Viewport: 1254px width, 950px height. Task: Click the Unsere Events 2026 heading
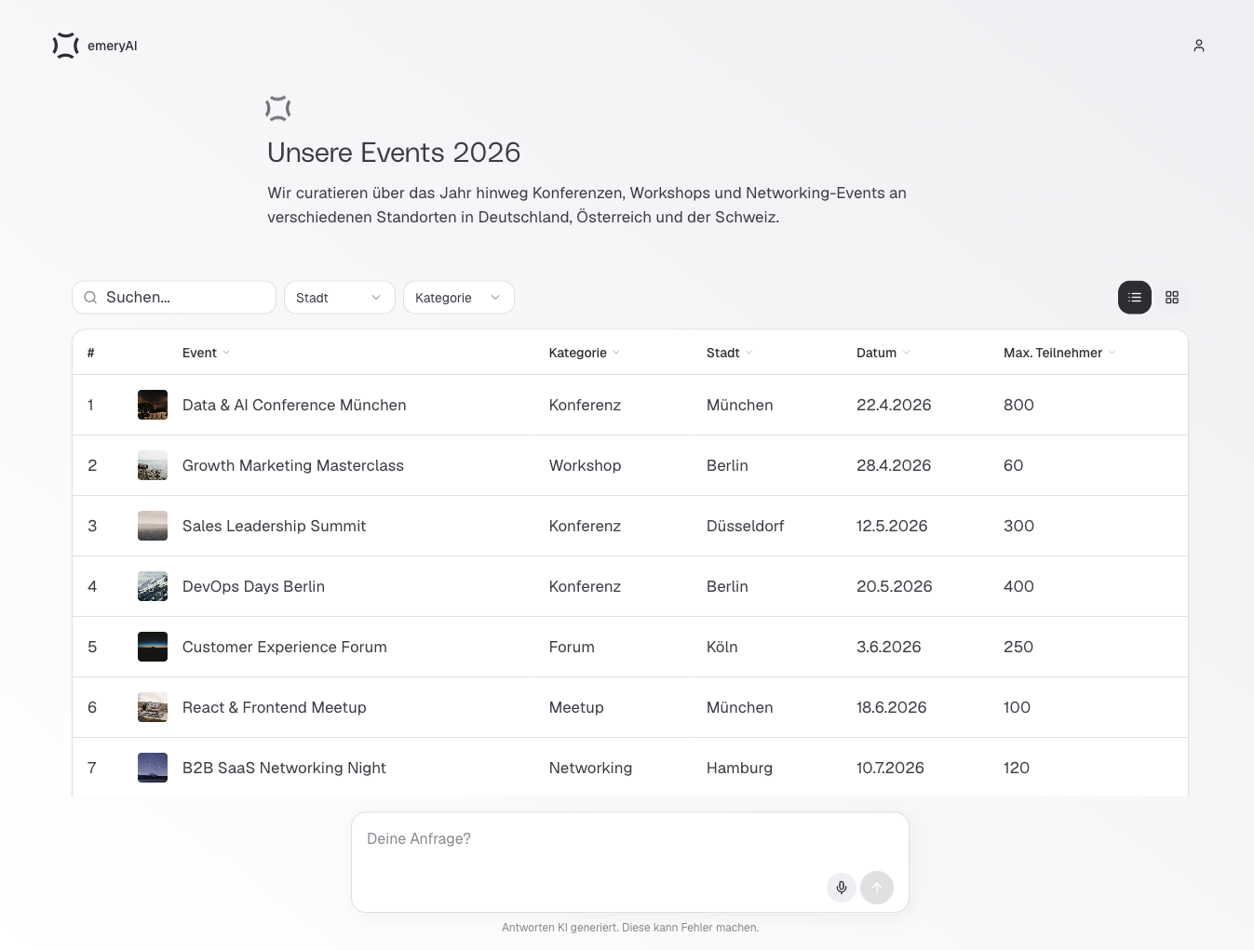[394, 153]
